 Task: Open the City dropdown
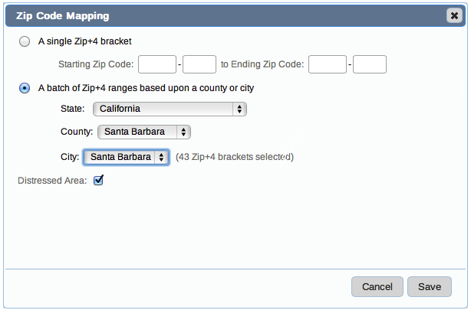(126, 157)
